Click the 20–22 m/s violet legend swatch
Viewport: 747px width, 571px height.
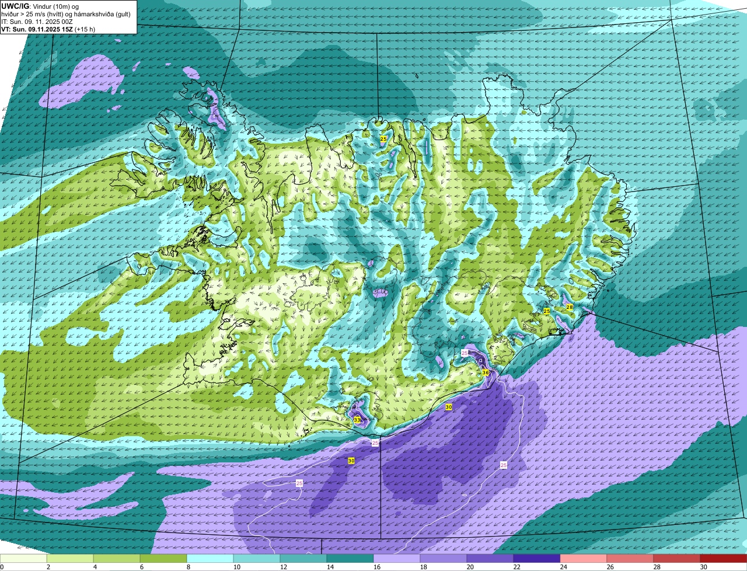(x=490, y=559)
